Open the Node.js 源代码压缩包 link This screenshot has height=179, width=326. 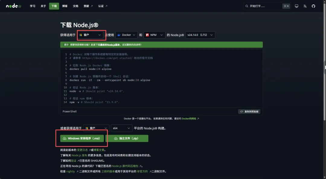coord(125,166)
